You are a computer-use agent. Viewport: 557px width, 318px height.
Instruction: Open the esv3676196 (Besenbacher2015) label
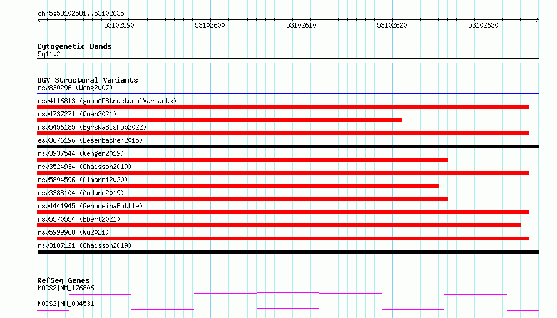[x=90, y=140]
